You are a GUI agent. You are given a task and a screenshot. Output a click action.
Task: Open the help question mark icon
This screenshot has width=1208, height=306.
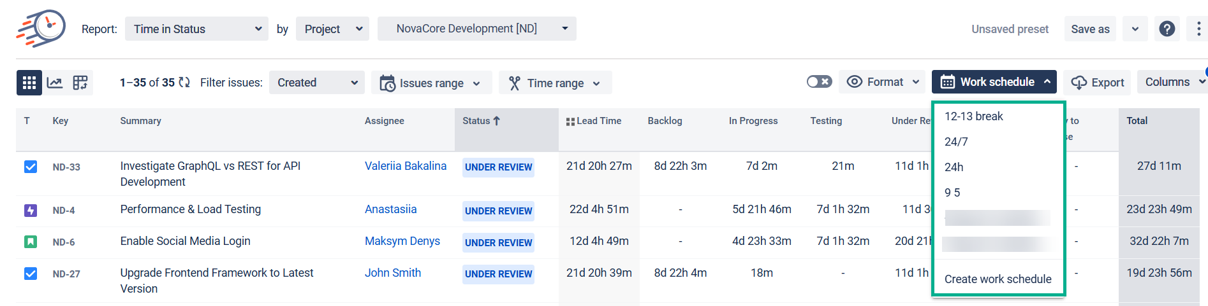tap(1167, 29)
